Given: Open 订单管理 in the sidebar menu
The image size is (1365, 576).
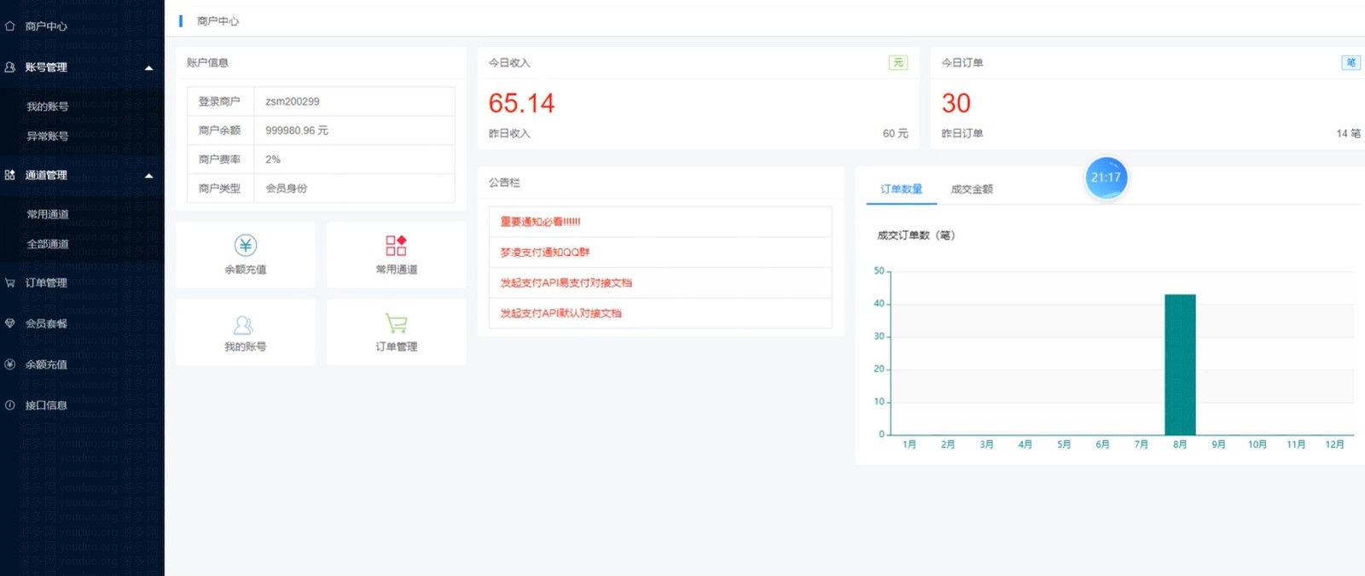Looking at the screenshot, I should tap(46, 283).
